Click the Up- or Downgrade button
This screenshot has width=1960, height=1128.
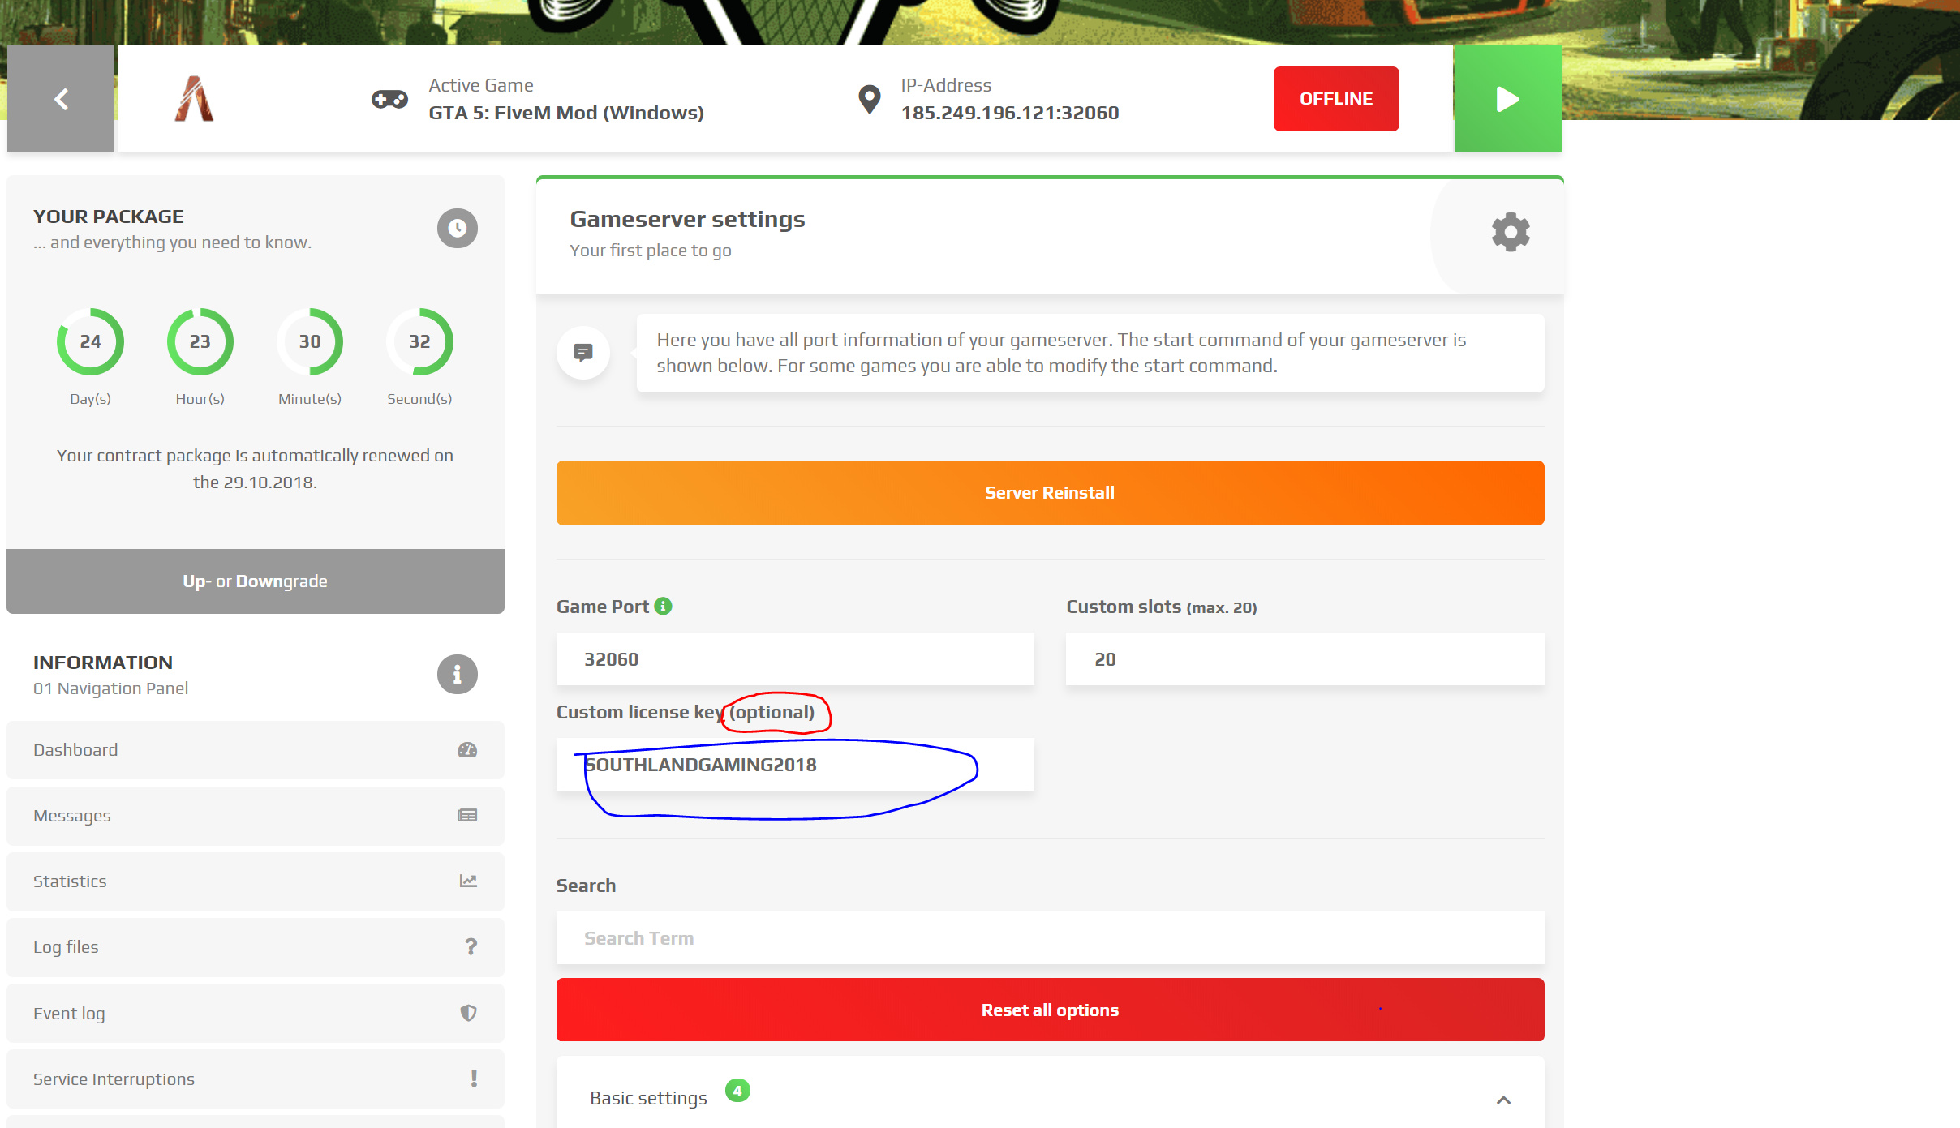pos(256,581)
